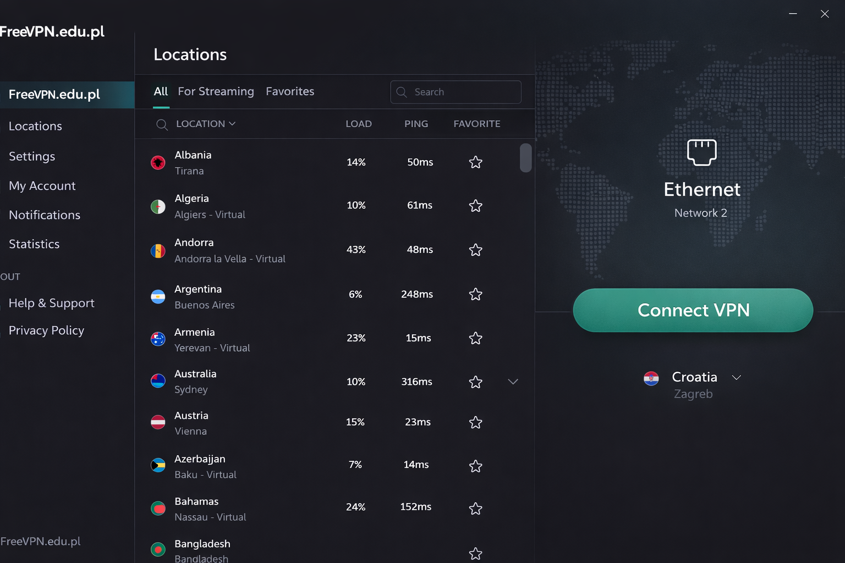Click the Argentina flag icon

click(158, 297)
